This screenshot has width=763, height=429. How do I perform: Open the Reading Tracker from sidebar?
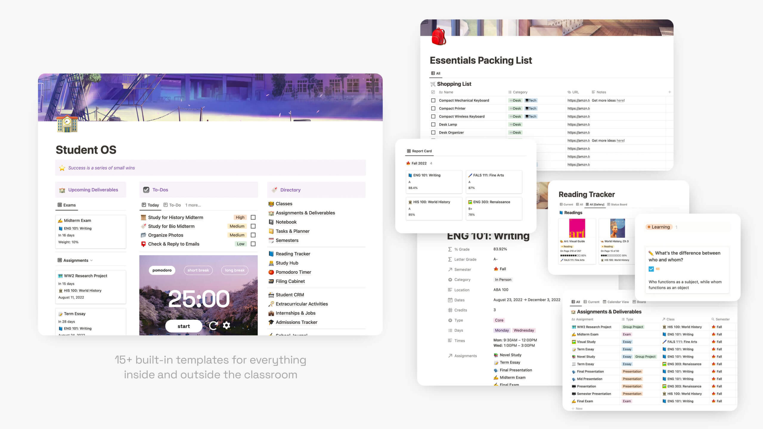point(293,254)
